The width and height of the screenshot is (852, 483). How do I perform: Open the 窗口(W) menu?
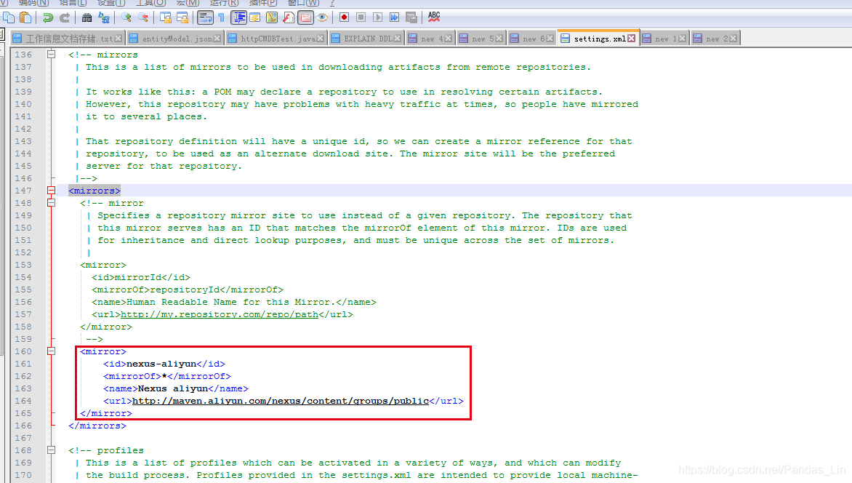point(303,3)
